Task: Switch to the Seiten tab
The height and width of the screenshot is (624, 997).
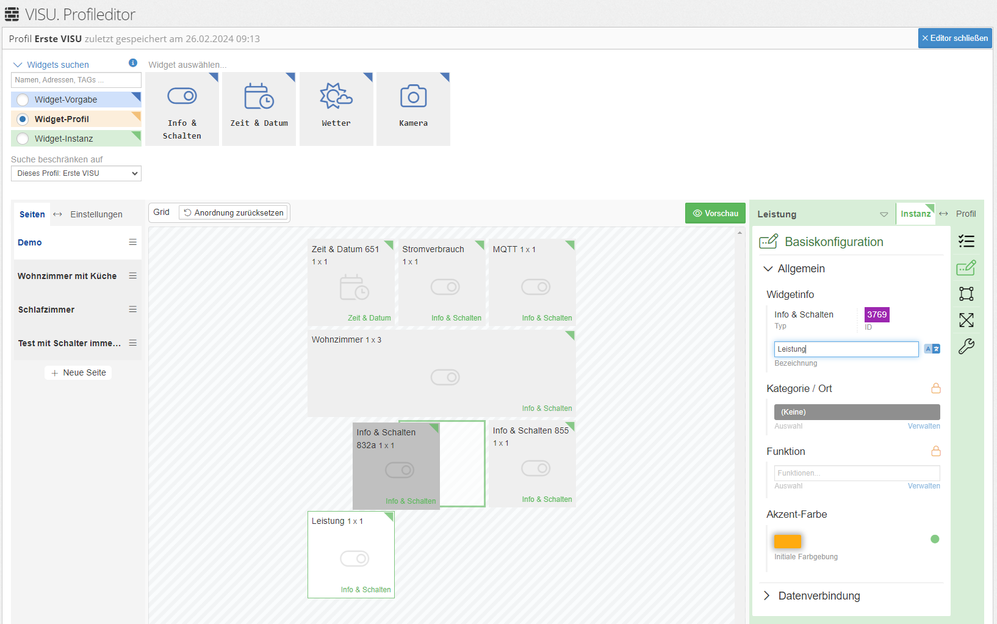Action: click(x=32, y=214)
